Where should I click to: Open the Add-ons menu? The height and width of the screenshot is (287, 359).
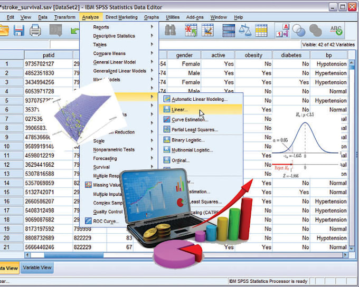point(195,17)
